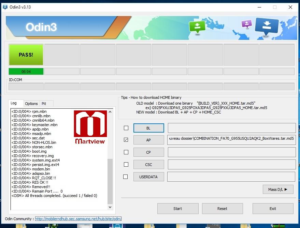Select the "RQT_CLOSE !!" log line
The height and width of the screenshot is (228, 300).
tap(34, 178)
